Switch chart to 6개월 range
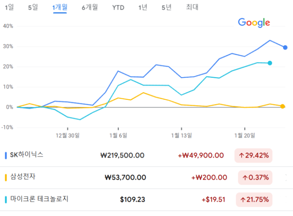293x216 pixels. [90, 7]
